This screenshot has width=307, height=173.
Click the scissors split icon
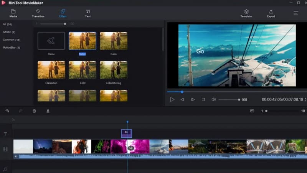48,111
